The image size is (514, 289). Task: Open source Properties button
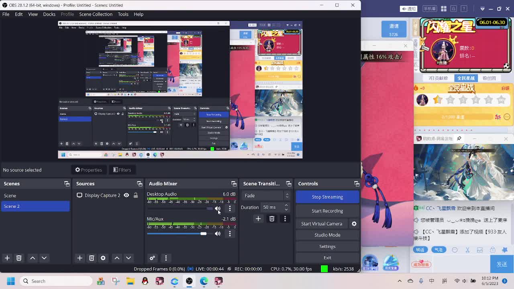[x=89, y=170]
